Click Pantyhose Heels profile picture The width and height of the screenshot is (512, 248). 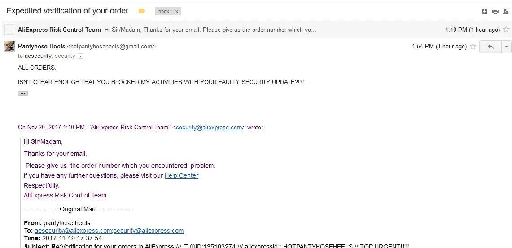pyautogui.click(x=10, y=47)
